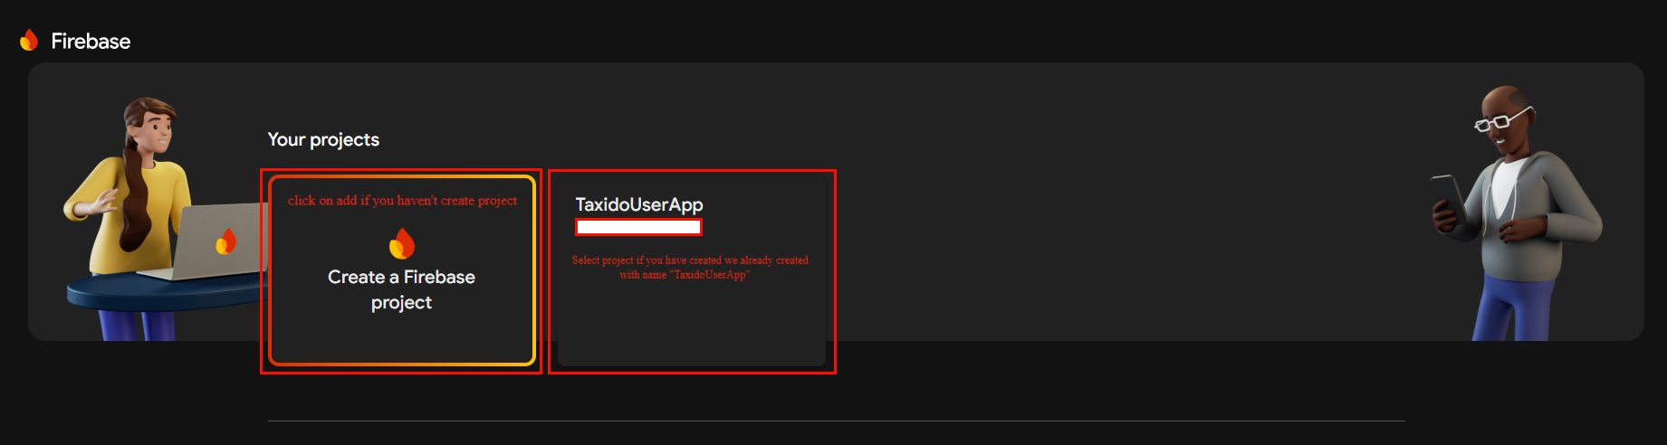The width and height of the screenshot is (1667, 445).
Task: Click the white redacted bar under TaxidoUserApp
Action: pos(638,227)
